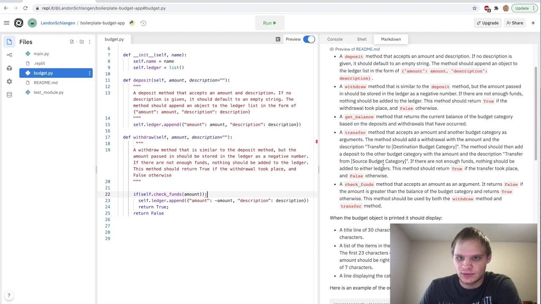Bookmark the page with the star icon
541x304 pixels.
(474, 8)
